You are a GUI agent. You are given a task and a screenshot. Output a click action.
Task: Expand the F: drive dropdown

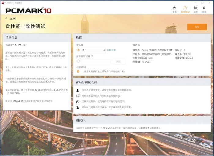[x=93, y=50]
